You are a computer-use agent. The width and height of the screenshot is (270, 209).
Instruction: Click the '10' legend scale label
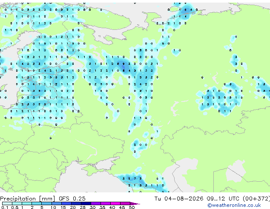pyautogui.click(x=53, y=207)
